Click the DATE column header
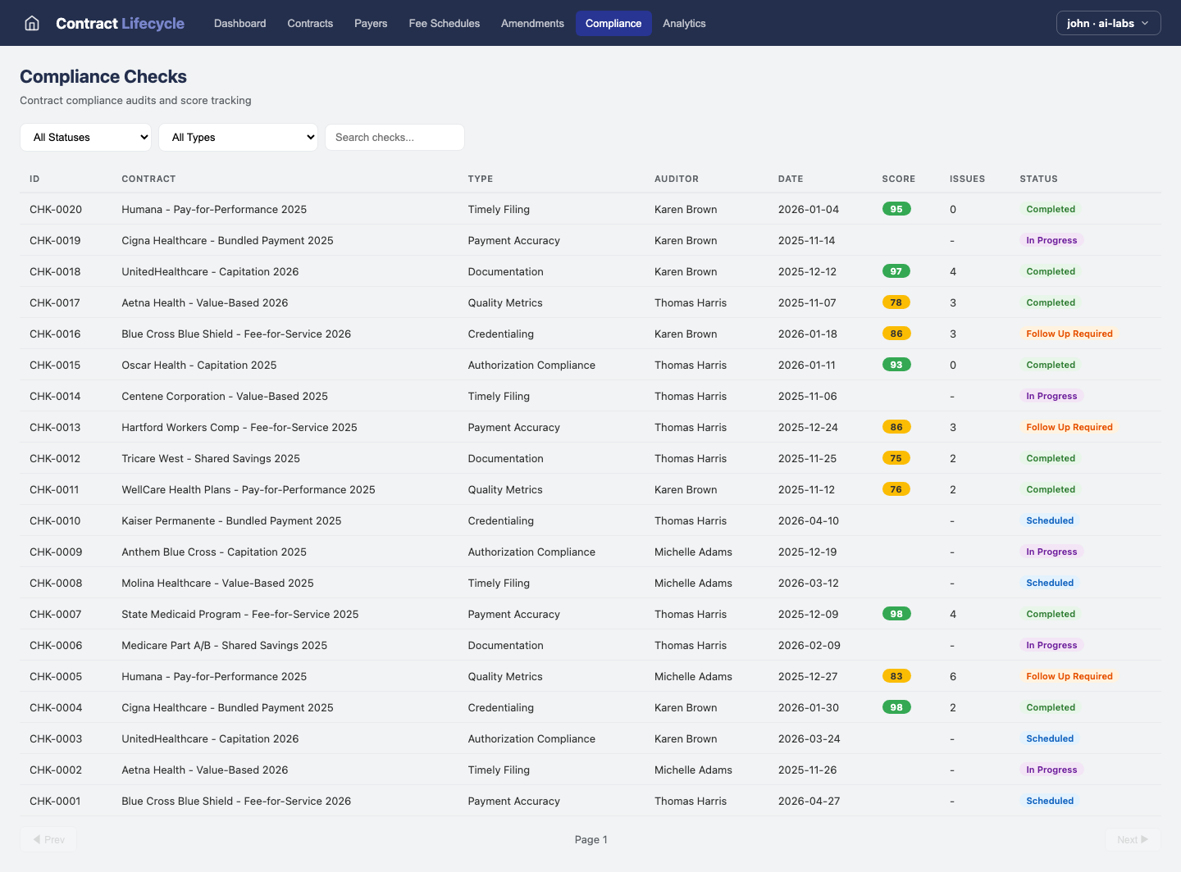The width and height of the screenshot is (1181, 872). tap(791, 179)
